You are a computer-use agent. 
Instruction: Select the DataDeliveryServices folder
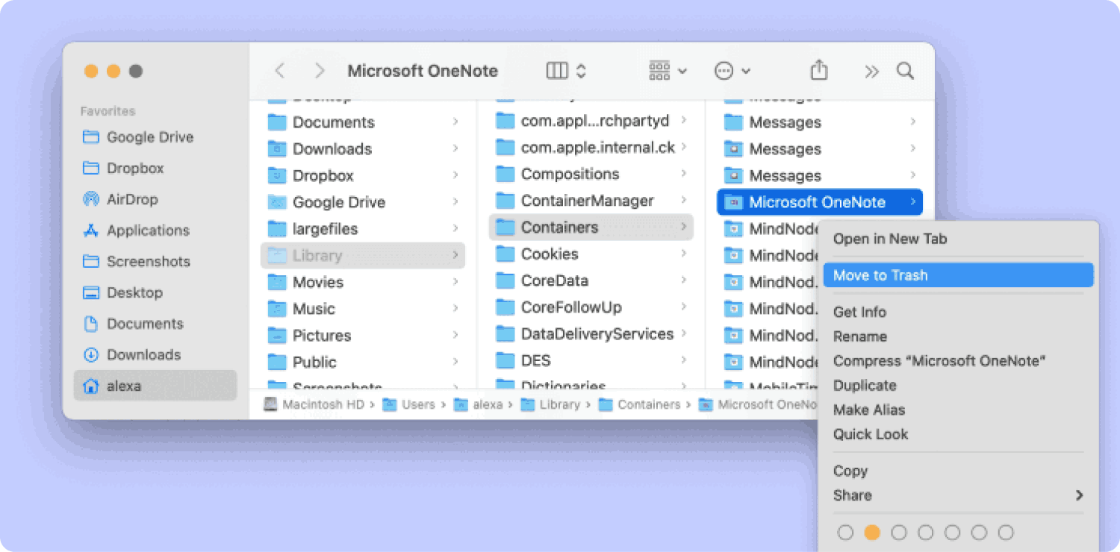tap(591, 334)
